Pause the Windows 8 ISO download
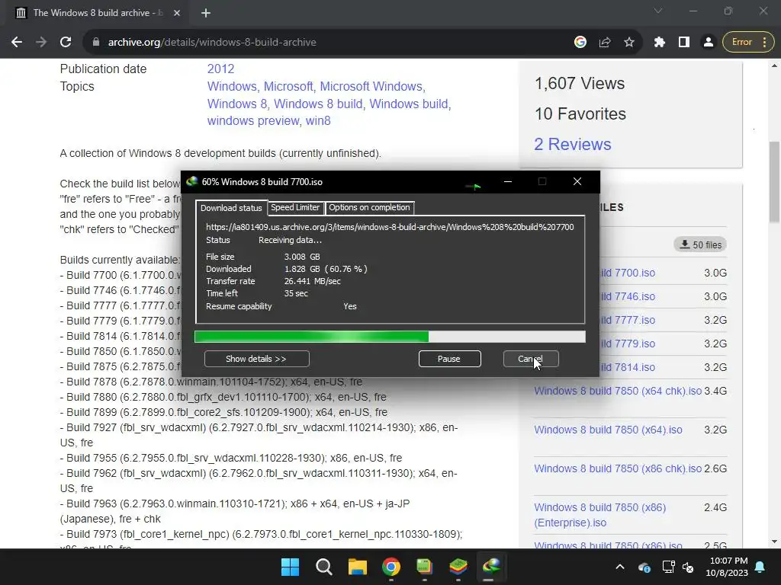The image size is (781, 585). click(x=449, y=359)
